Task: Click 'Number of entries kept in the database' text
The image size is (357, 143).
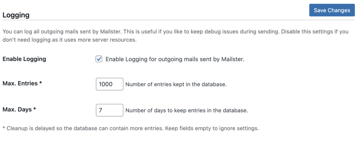Action: 176,84
